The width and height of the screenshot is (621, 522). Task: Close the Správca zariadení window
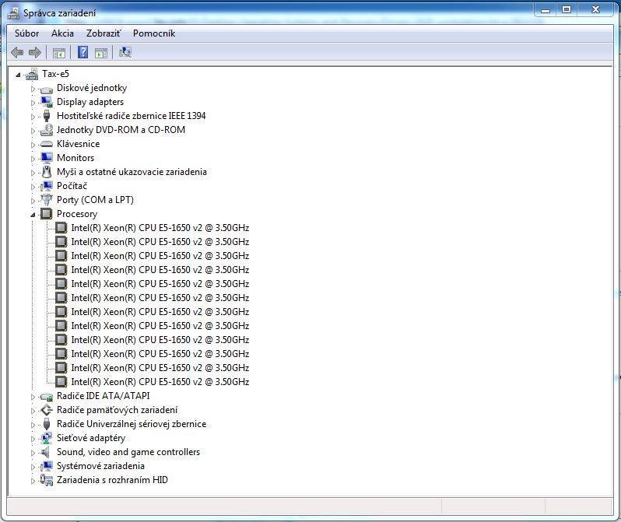(x=595, y=10)
